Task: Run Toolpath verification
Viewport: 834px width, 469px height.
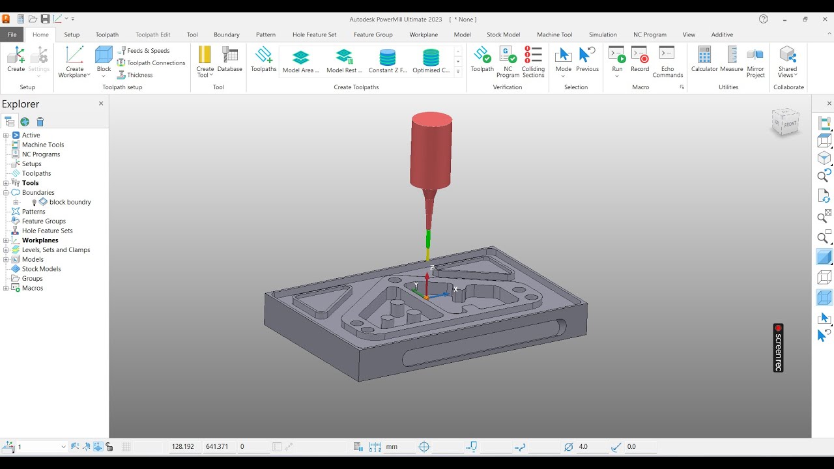Action: (482, 59)
